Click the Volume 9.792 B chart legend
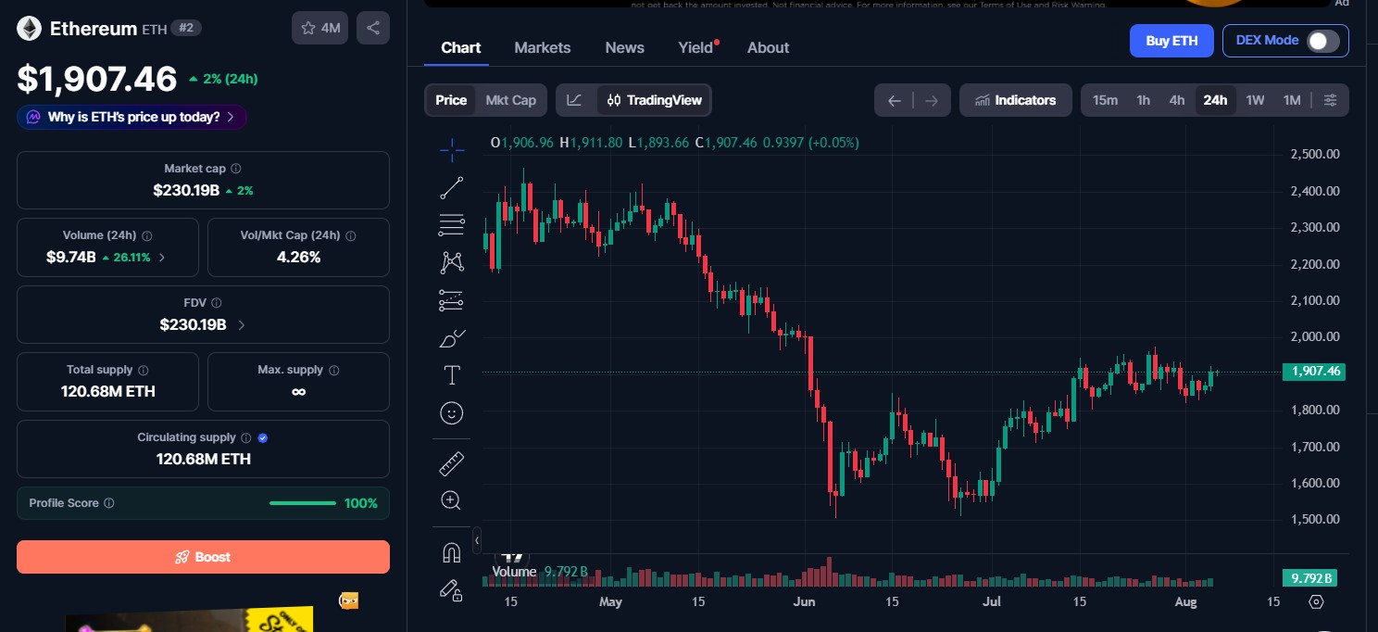The width and height of the screenshot is (1378, 632). [540, 572]
